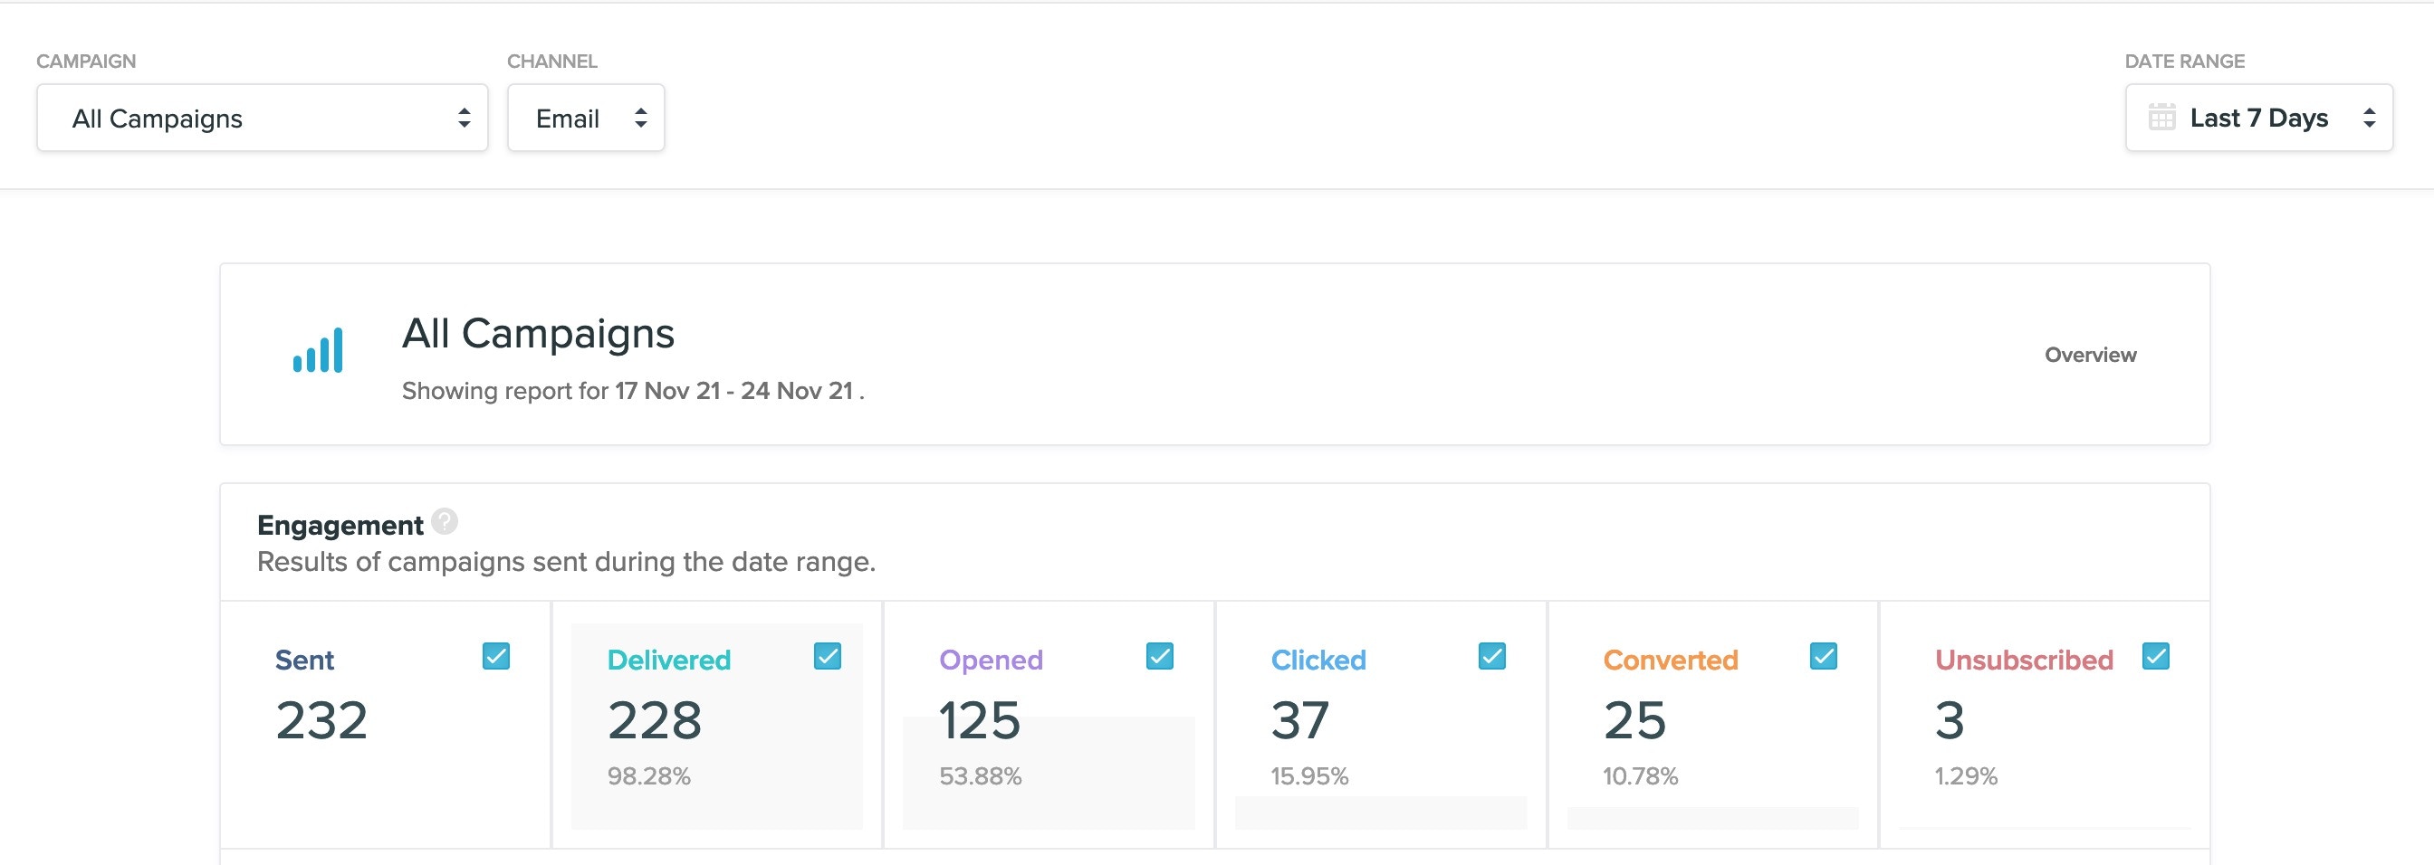Uncheck the Converted checkbox

coord(1824,655)
